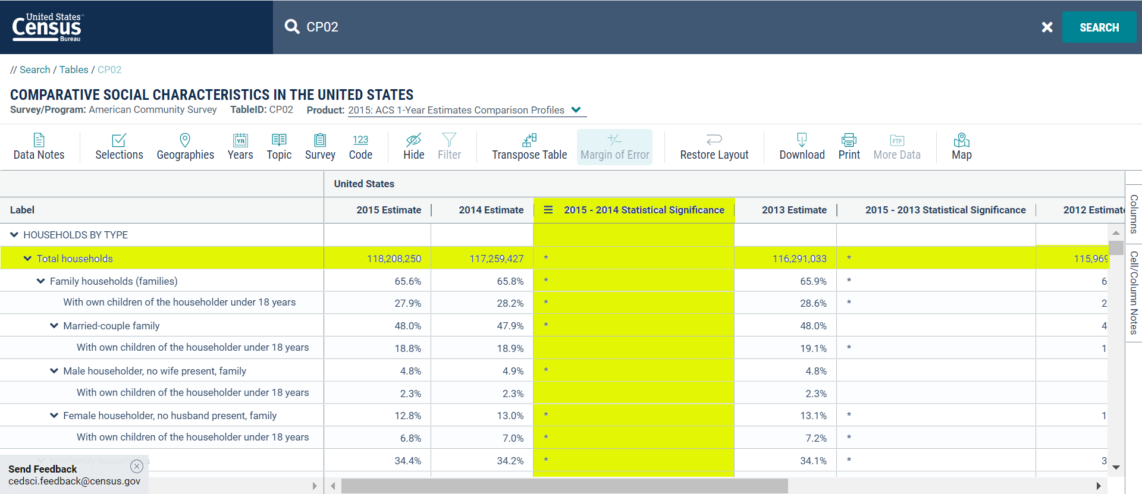
Task: Toggle Hide columns tool
Action: (413, 147)
